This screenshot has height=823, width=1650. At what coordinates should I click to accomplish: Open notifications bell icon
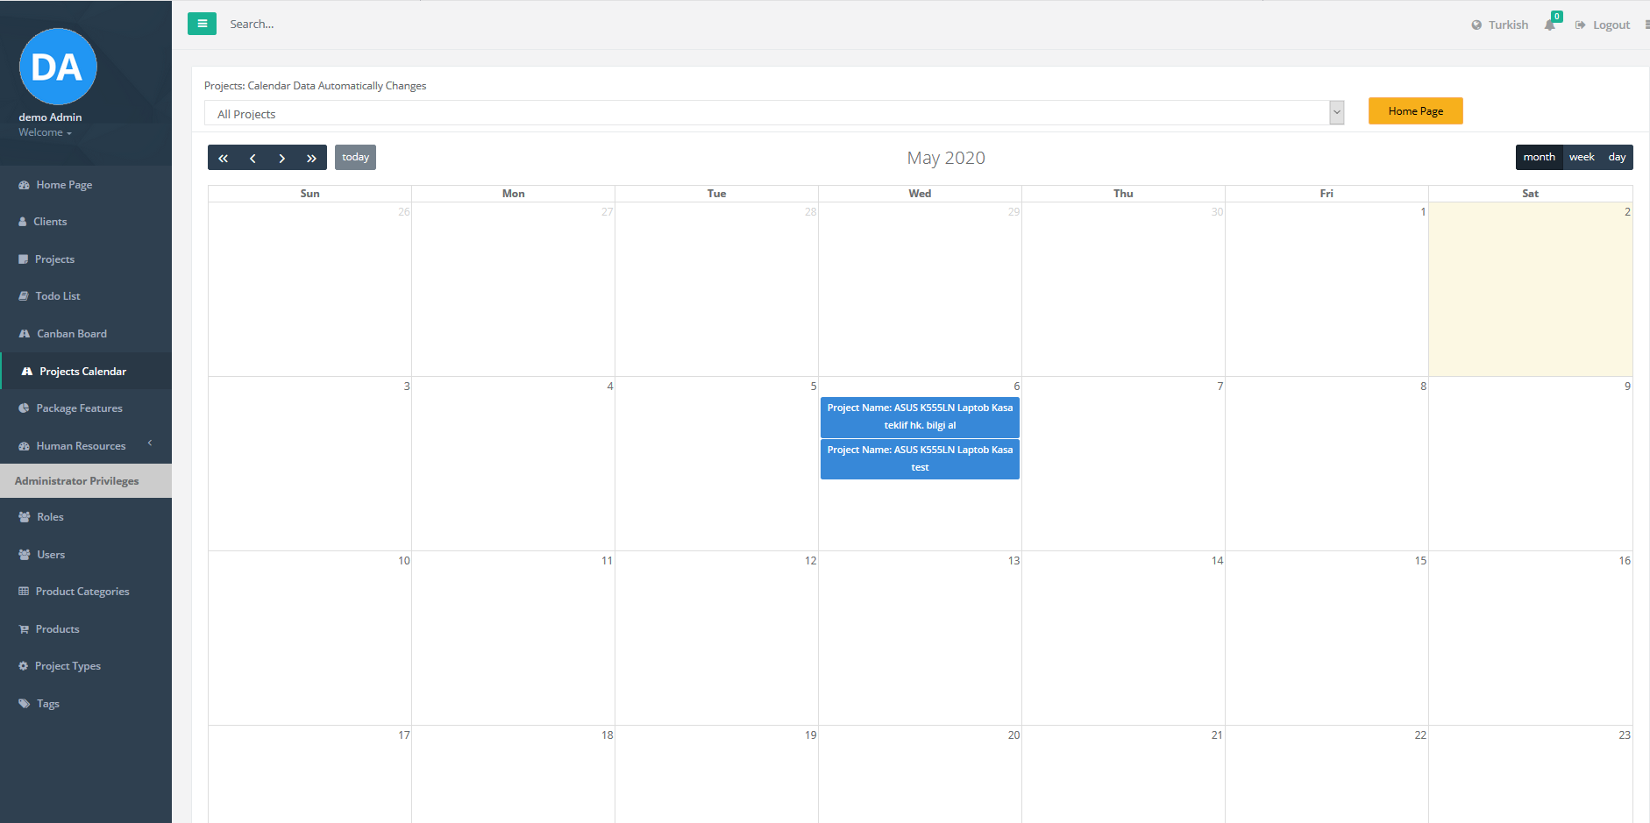point(1550,25)
